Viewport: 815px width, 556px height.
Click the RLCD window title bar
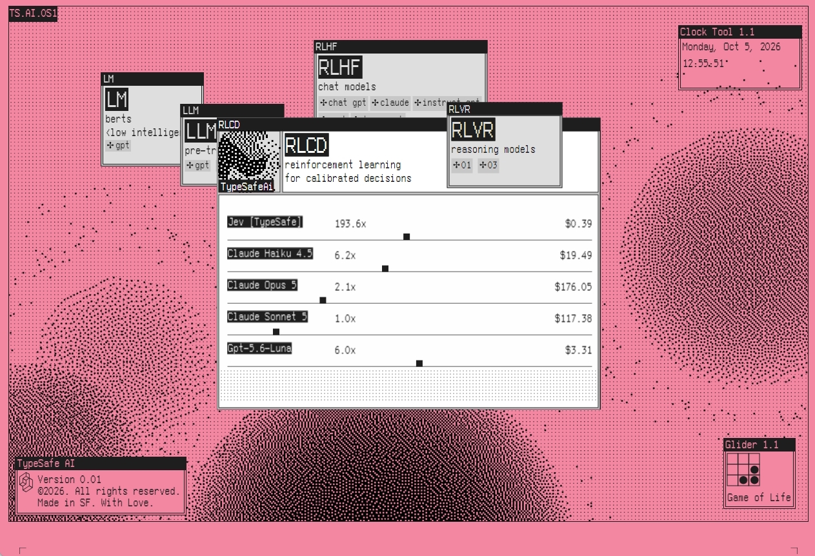coord(332,124)
